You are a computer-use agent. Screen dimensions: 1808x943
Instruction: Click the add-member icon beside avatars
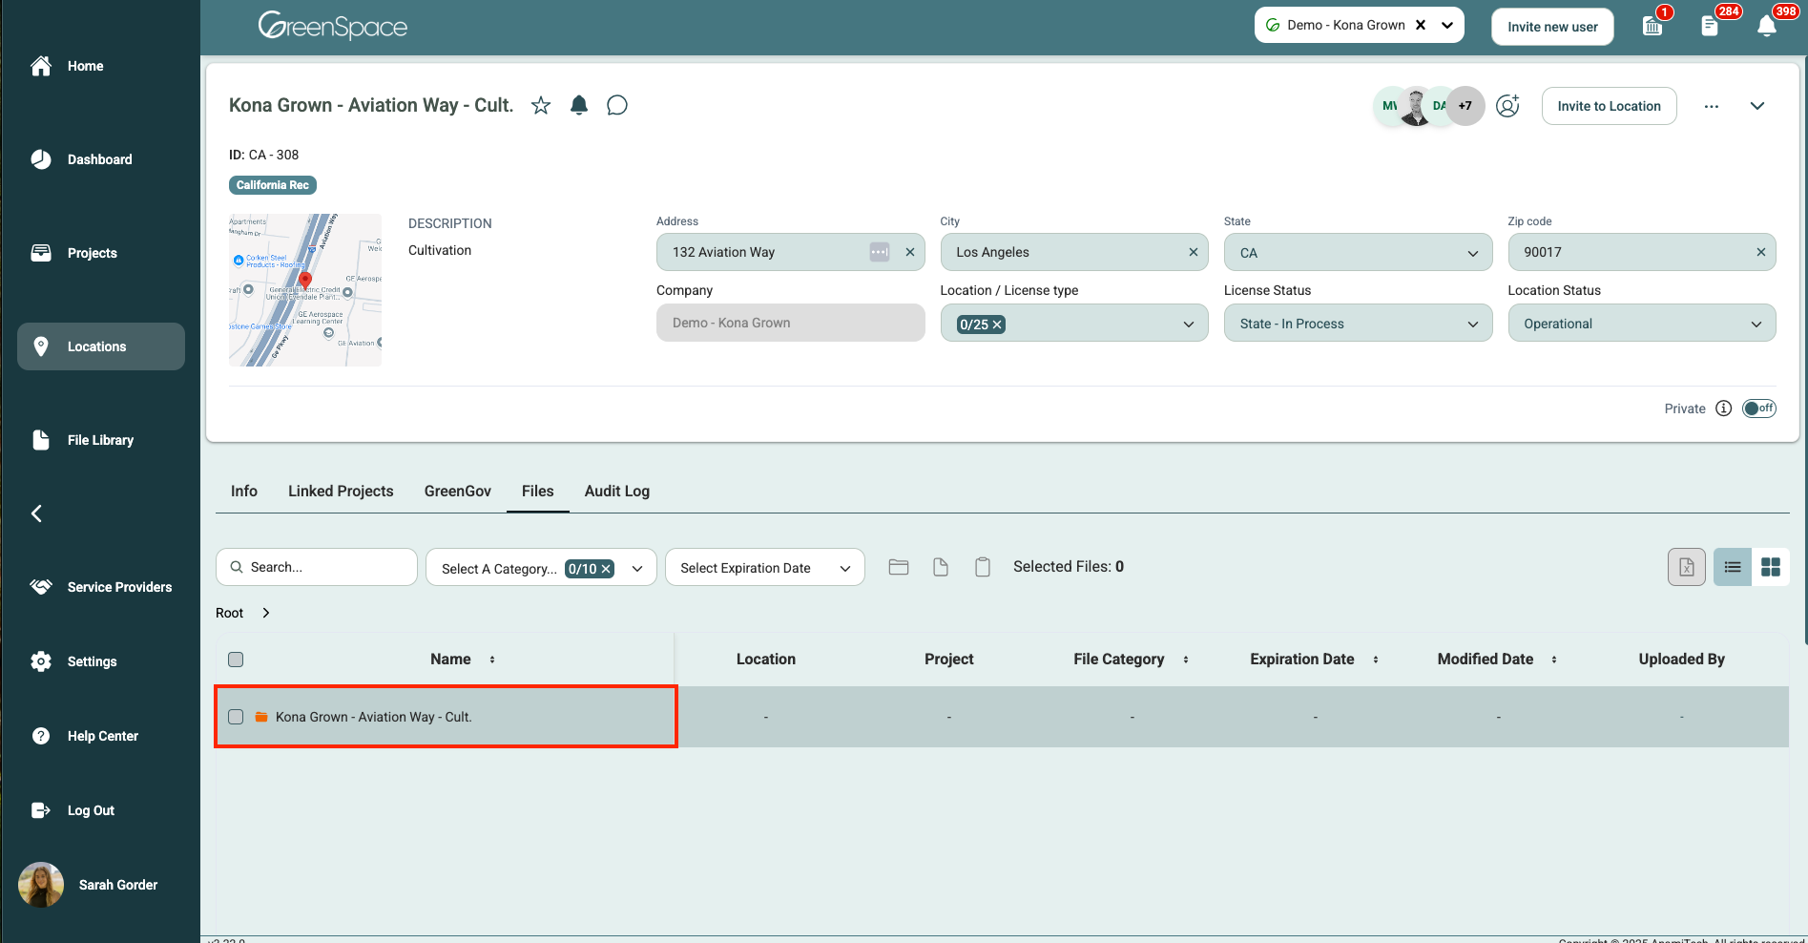[x=1507, y=106]
